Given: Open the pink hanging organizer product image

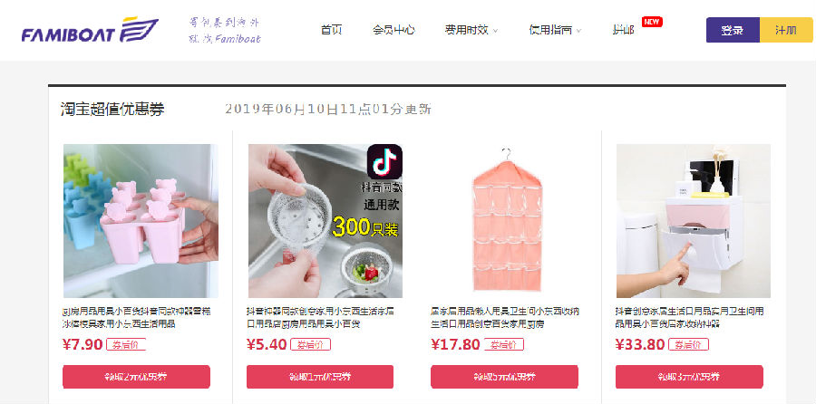Looking at the screenshot, I should pos(508,221).
